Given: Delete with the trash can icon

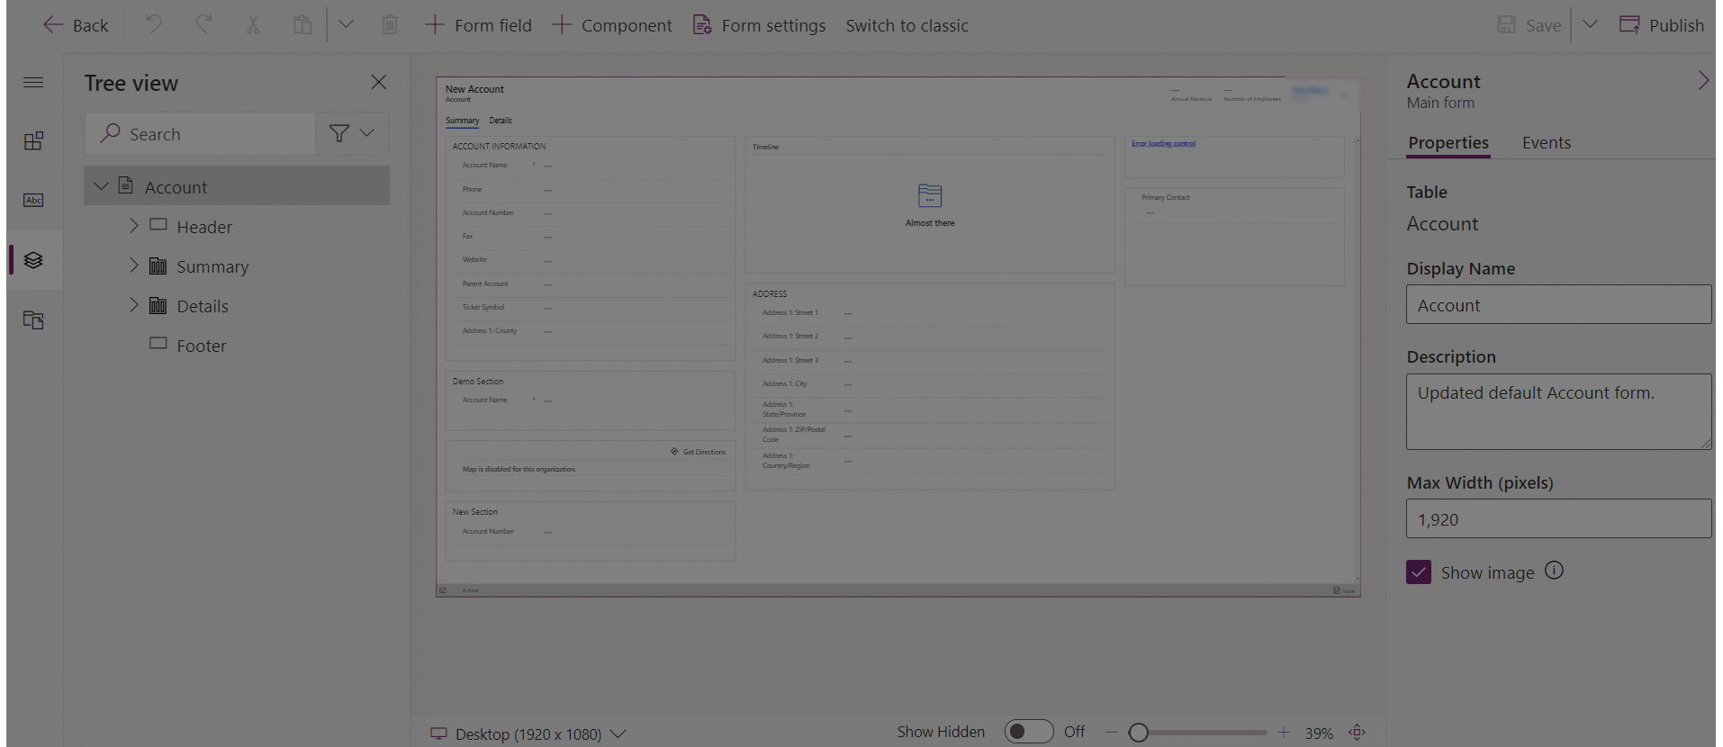Looking at the screenshot, I should pyautogui.click(x=390, y=25).
